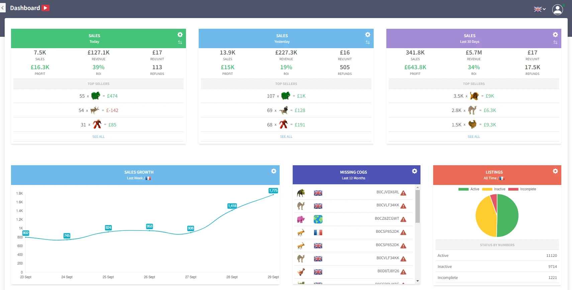Click red figure thumbnail with £85 profit
Screen dimensions: 572x290
pos(97,124)
